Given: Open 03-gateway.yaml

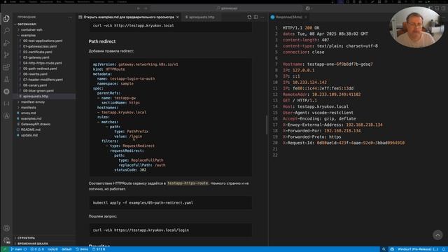Looking at the screenshot, I should pyautogui.click(x=36, y=57).
